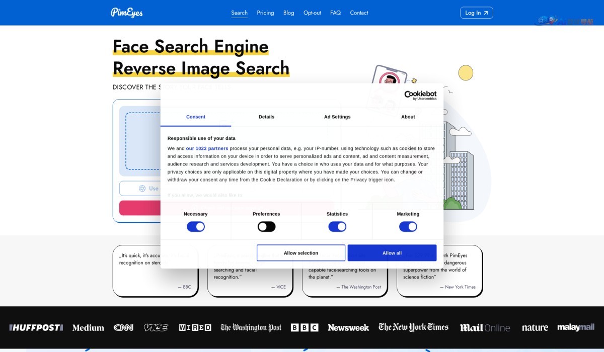Click the HuffPost logo in press bar
Screen dimensions: 604x352
point(36,327)
